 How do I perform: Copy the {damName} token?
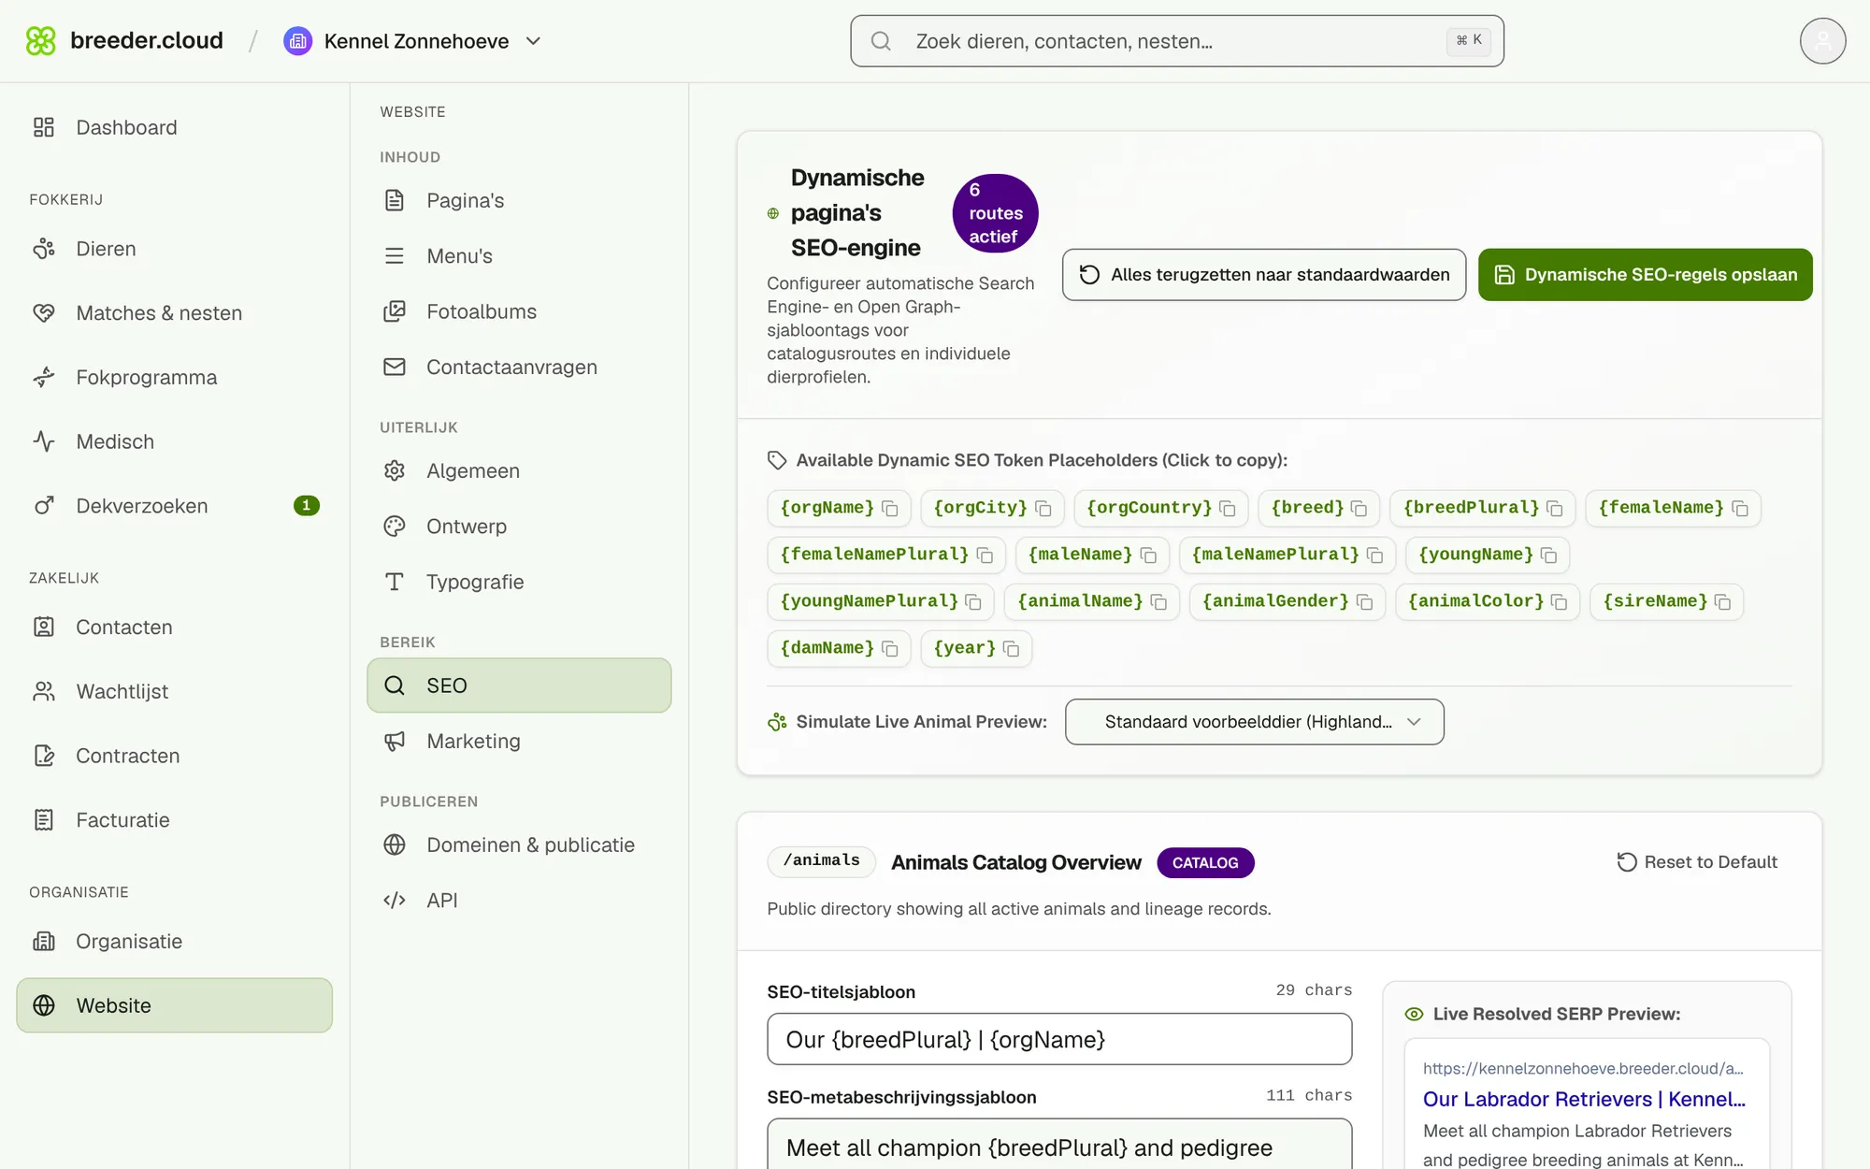pyautogui.click(x=839, y=648)
